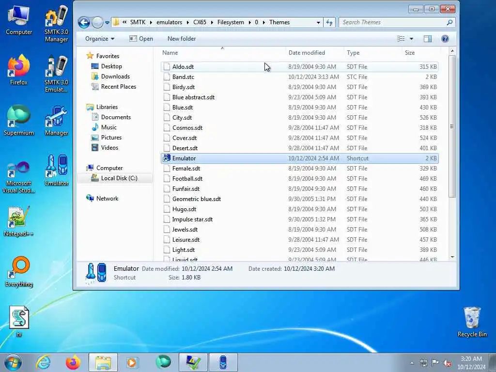Expand the leading breadcrumb chevrons

click(x=124, y=22)
